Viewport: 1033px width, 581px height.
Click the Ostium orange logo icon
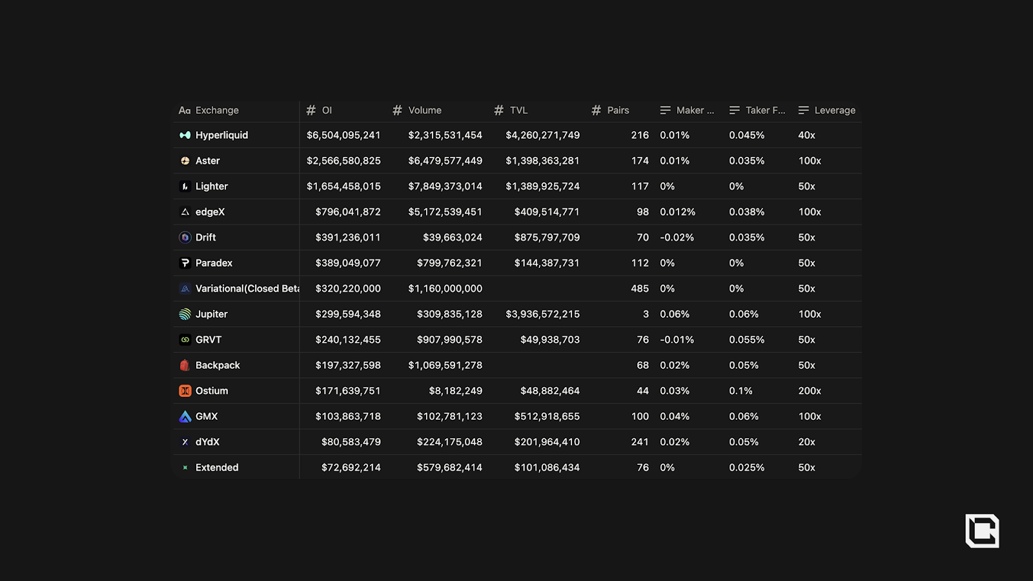coord(185,391)
